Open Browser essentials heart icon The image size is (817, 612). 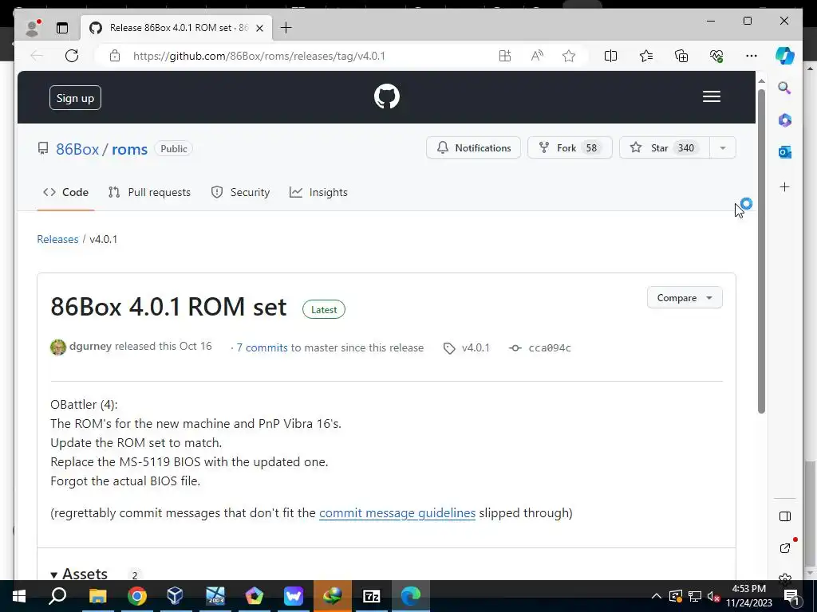tap(716, 56)
